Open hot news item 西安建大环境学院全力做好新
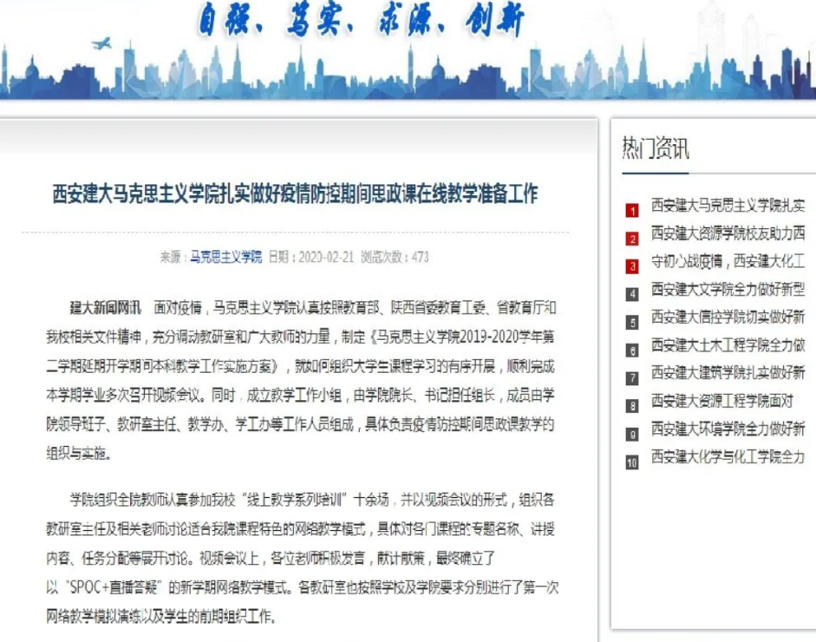Screen dimensions: 816x642 728,429
